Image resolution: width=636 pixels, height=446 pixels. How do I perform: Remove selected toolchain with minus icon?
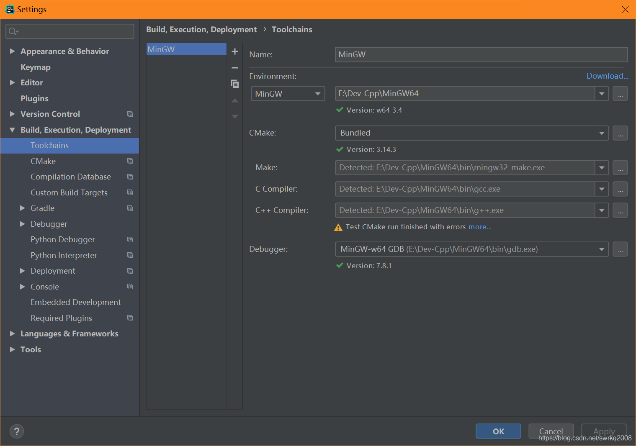click(x=235, y=68)
